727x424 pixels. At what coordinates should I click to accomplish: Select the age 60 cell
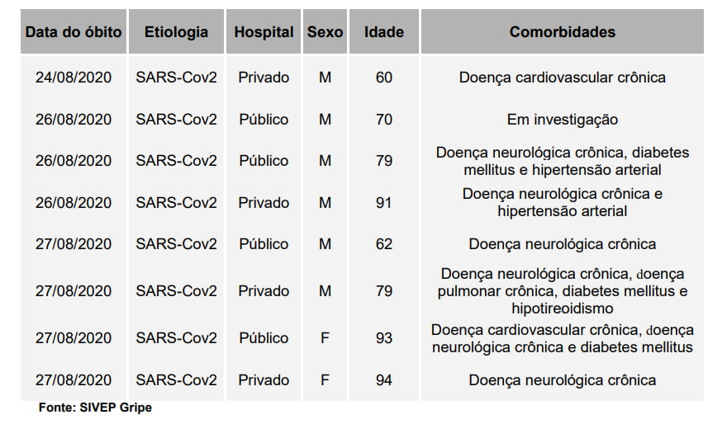point(384,78)
